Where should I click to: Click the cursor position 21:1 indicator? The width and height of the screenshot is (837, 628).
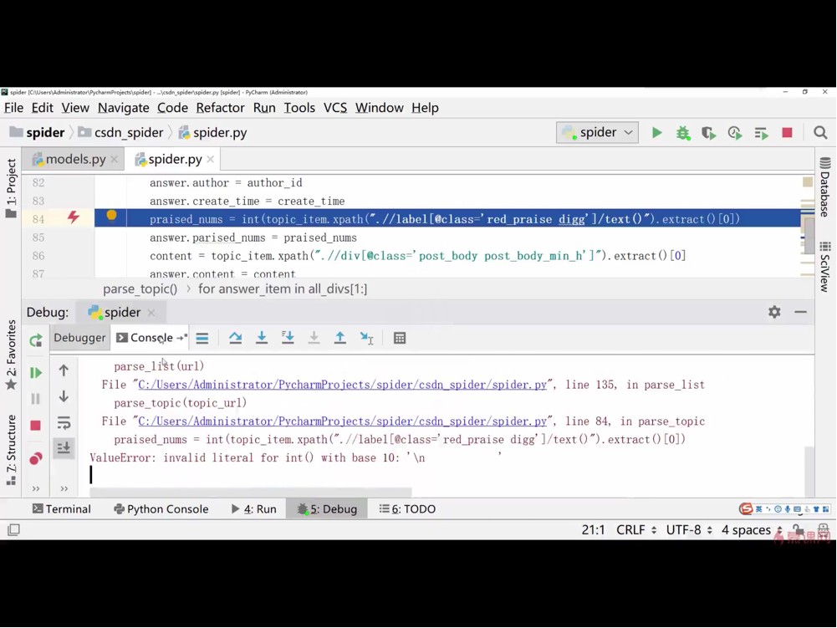tap(593, 530)
